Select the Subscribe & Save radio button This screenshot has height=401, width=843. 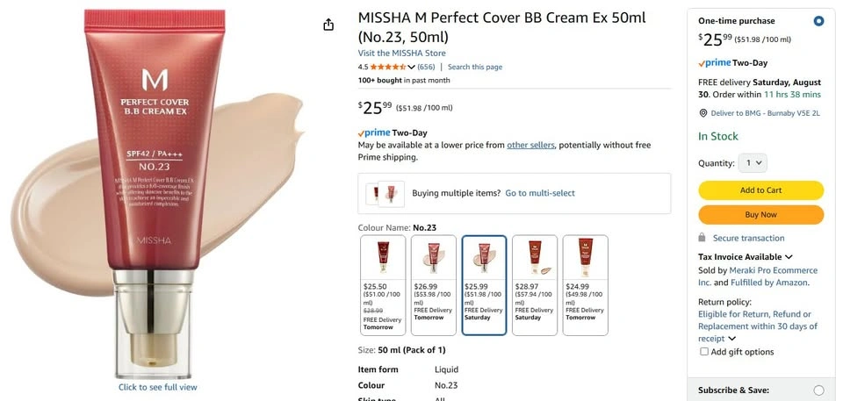(x=818, y=390)
